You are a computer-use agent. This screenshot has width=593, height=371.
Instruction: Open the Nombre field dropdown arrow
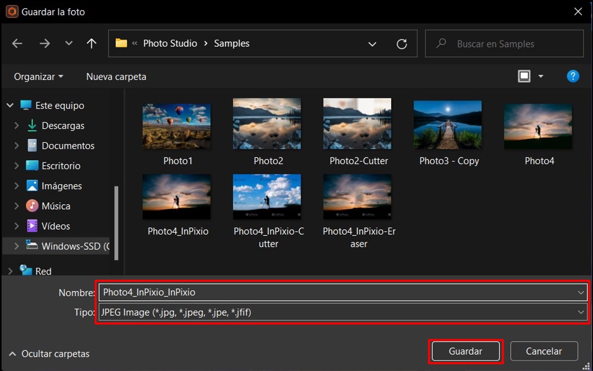click(581, 293)
